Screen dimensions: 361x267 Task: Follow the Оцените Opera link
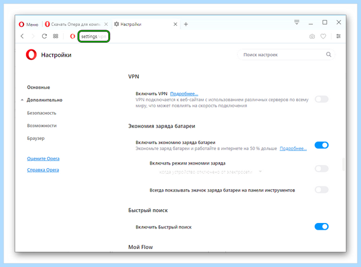(43, 159)
